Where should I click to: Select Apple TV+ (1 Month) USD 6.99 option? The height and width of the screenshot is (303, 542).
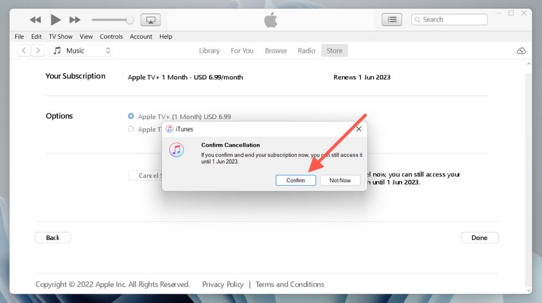tap(131, 116)
